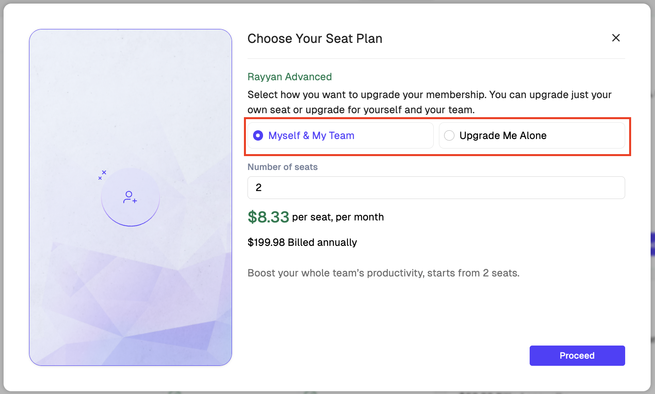Click the Number of seats label
This screenshot has height=394, width=655.
coord(283,167)
